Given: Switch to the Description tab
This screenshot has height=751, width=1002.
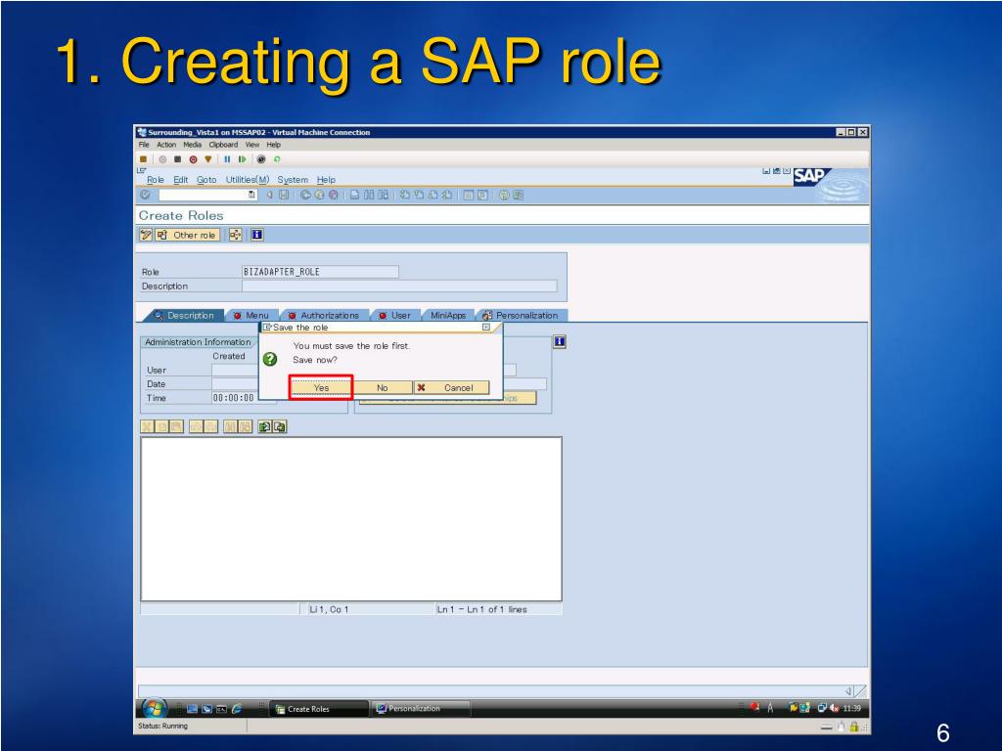Looking at the screenshot, I should click(185, 316).
